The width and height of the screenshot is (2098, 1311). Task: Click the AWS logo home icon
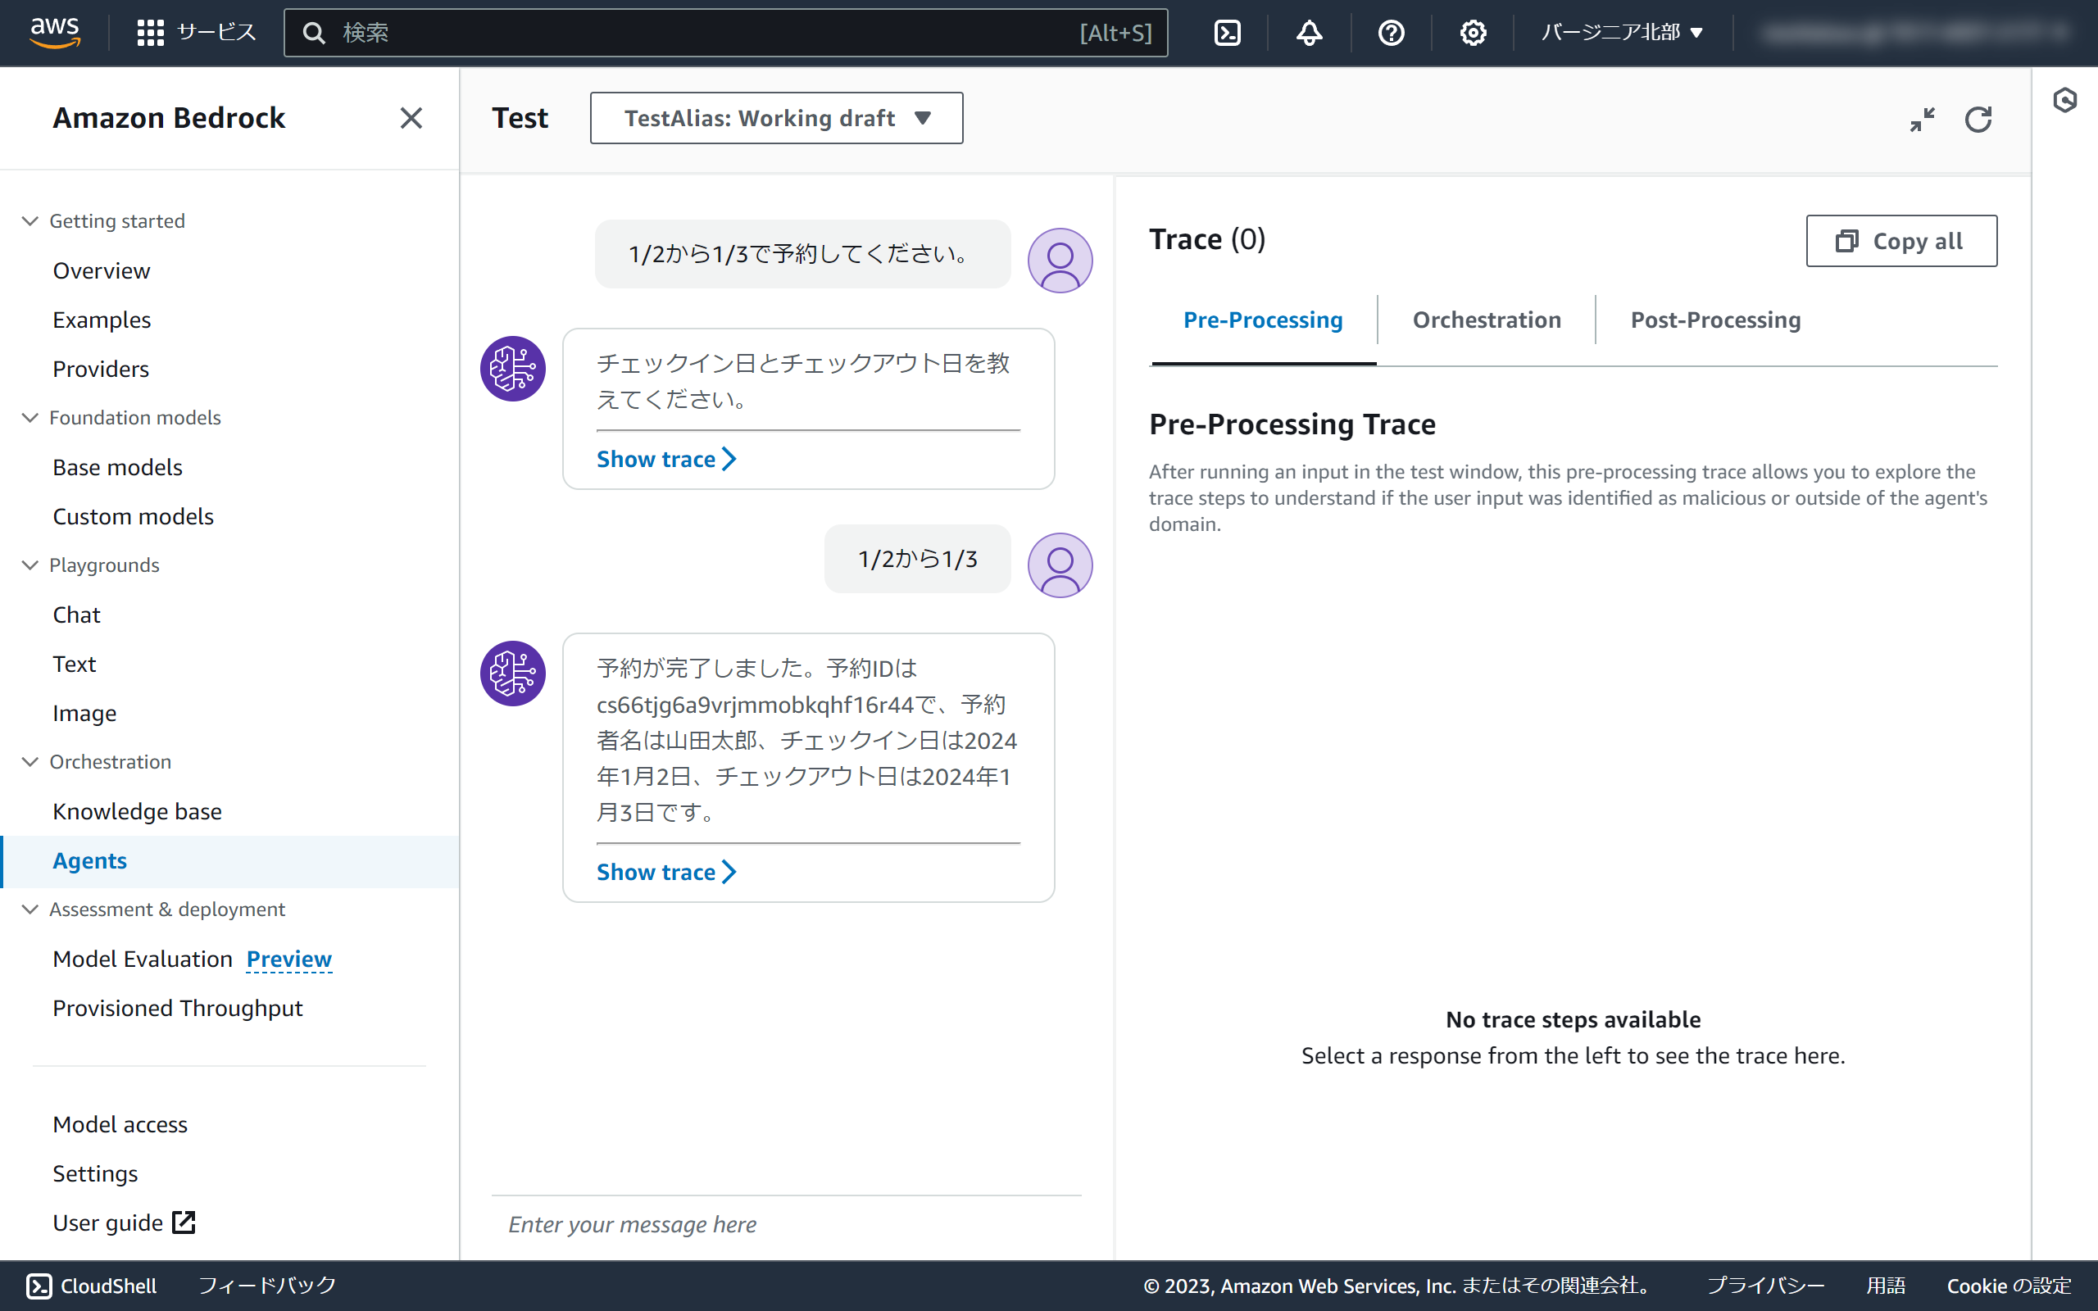coord(56,32)
